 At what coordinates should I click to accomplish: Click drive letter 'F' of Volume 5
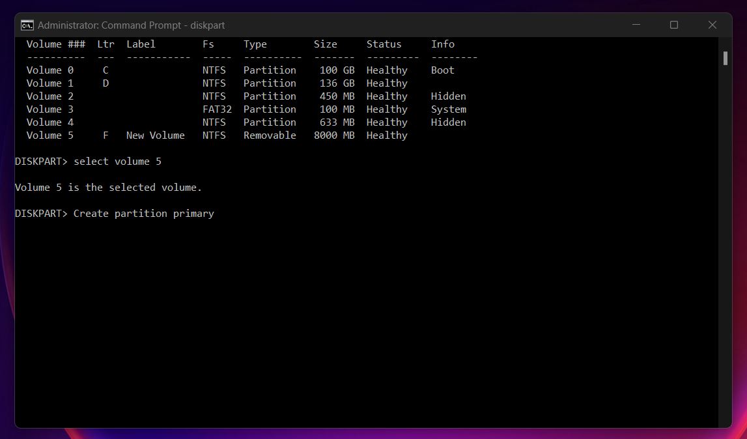point(106,135)
